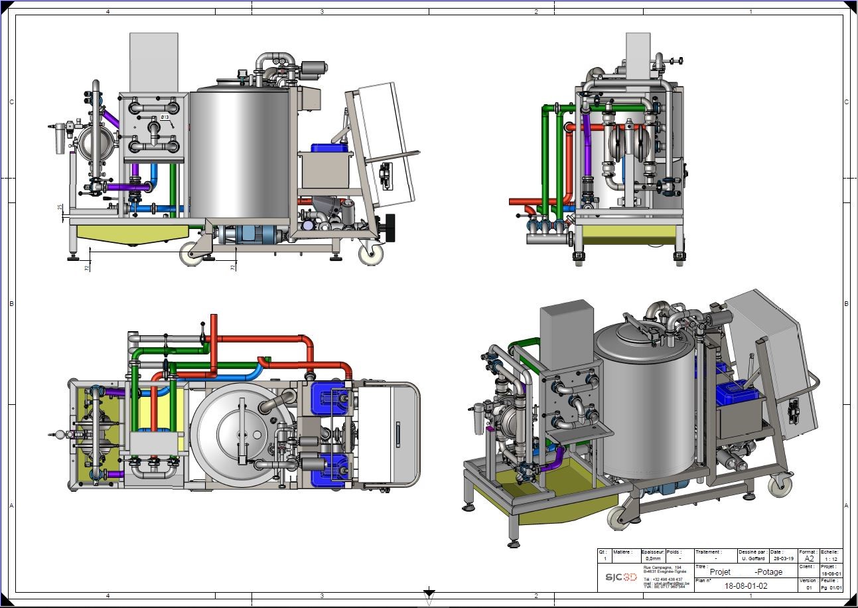
Task: Click the plan number 18-08-01-02
Action: 746,586
